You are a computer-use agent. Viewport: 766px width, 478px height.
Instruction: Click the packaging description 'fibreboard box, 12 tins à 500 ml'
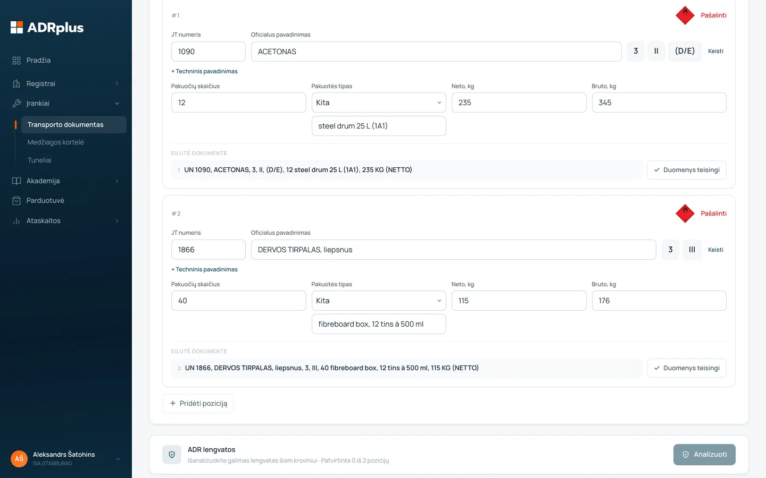point(379,324)
